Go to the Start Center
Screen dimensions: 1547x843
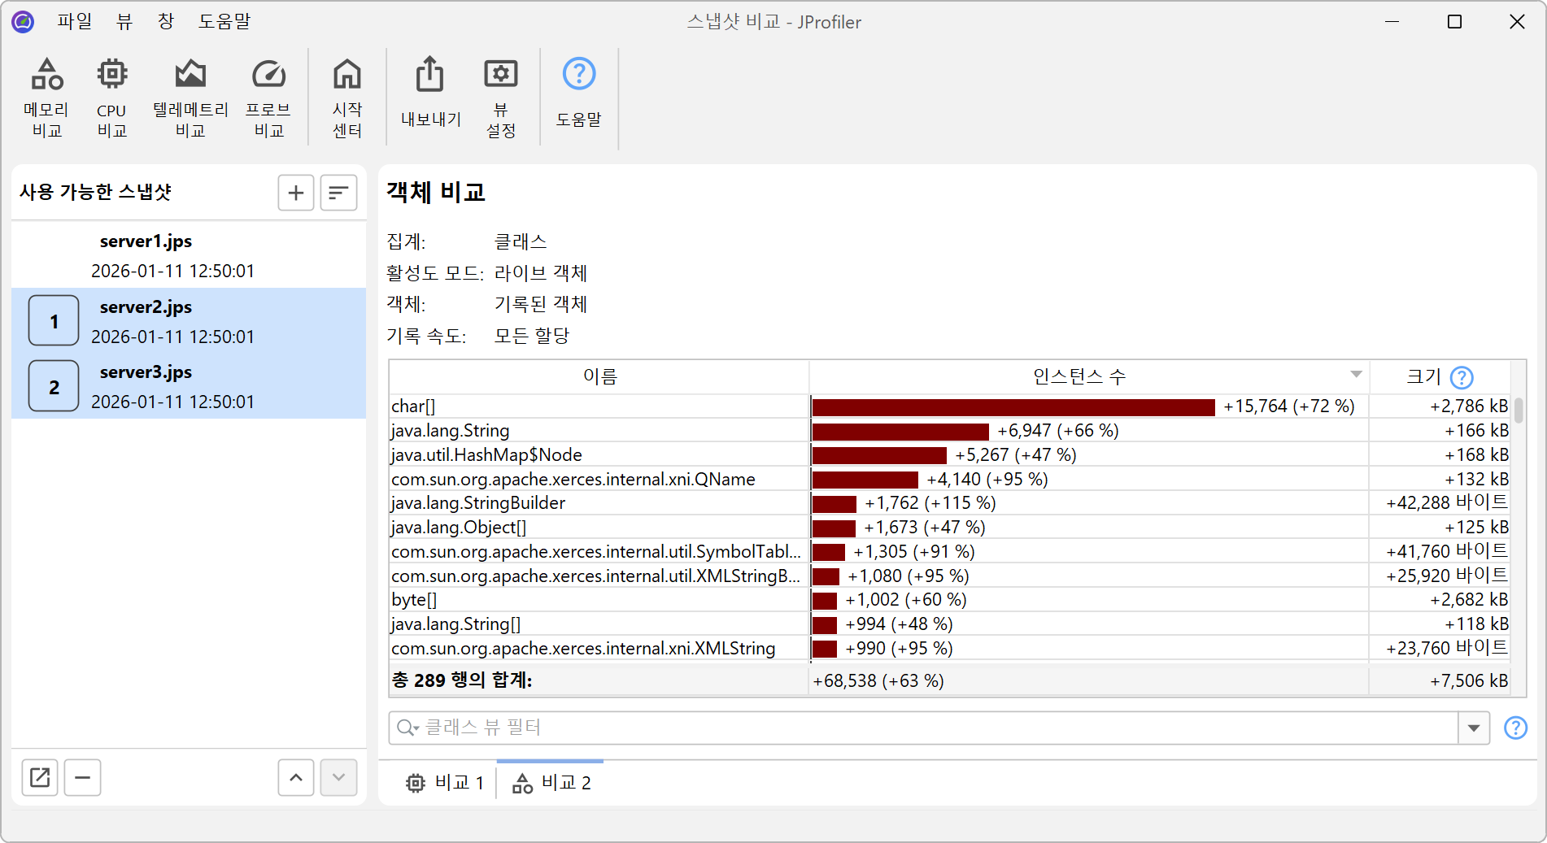[x=347, y=97]
